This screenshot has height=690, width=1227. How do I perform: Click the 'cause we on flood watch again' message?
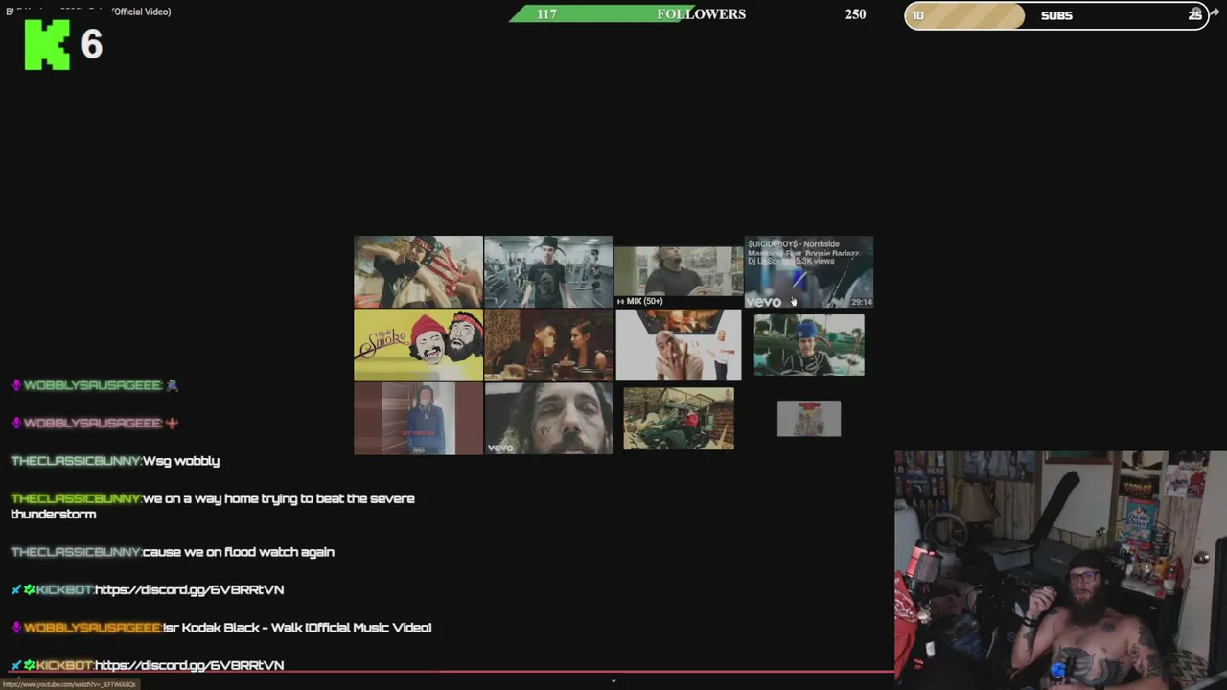238,552
